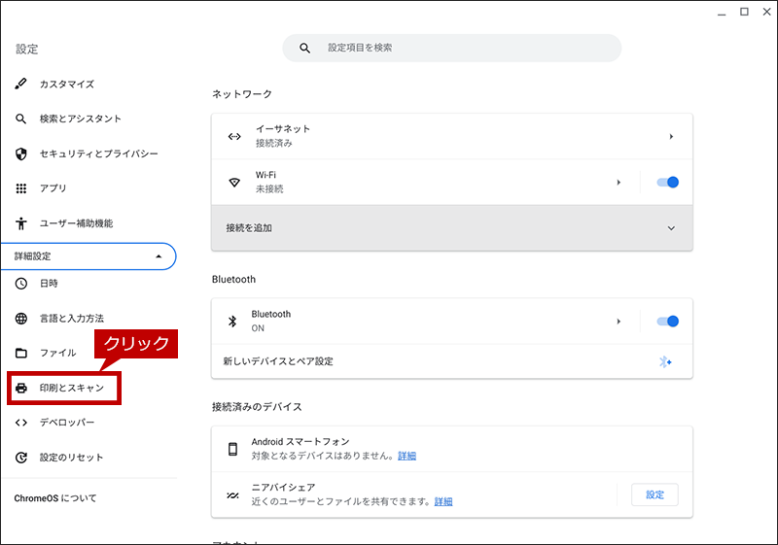The image size is (778, 545).
Task: Disable the Bluetooth toggle switch
Action: (x=667, y=322)
